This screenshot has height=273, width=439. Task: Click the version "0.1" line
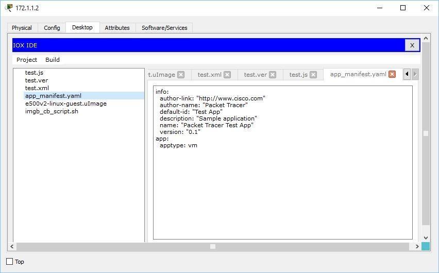tap(180, 132)
